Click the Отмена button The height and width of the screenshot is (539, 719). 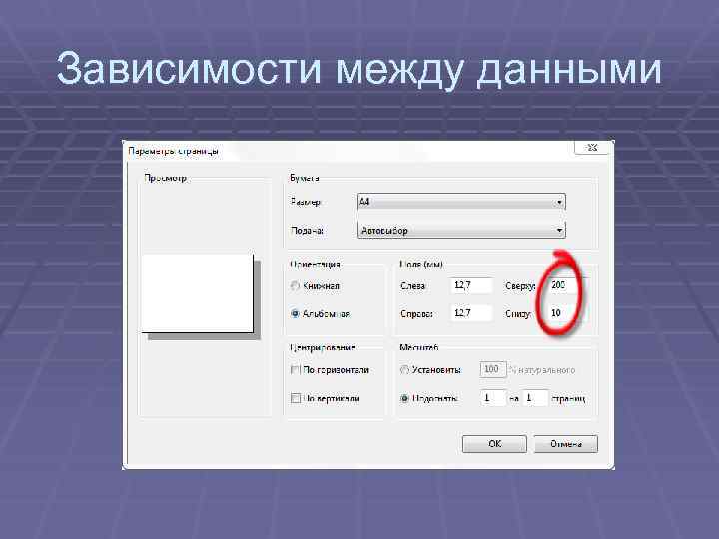point(566,443)
